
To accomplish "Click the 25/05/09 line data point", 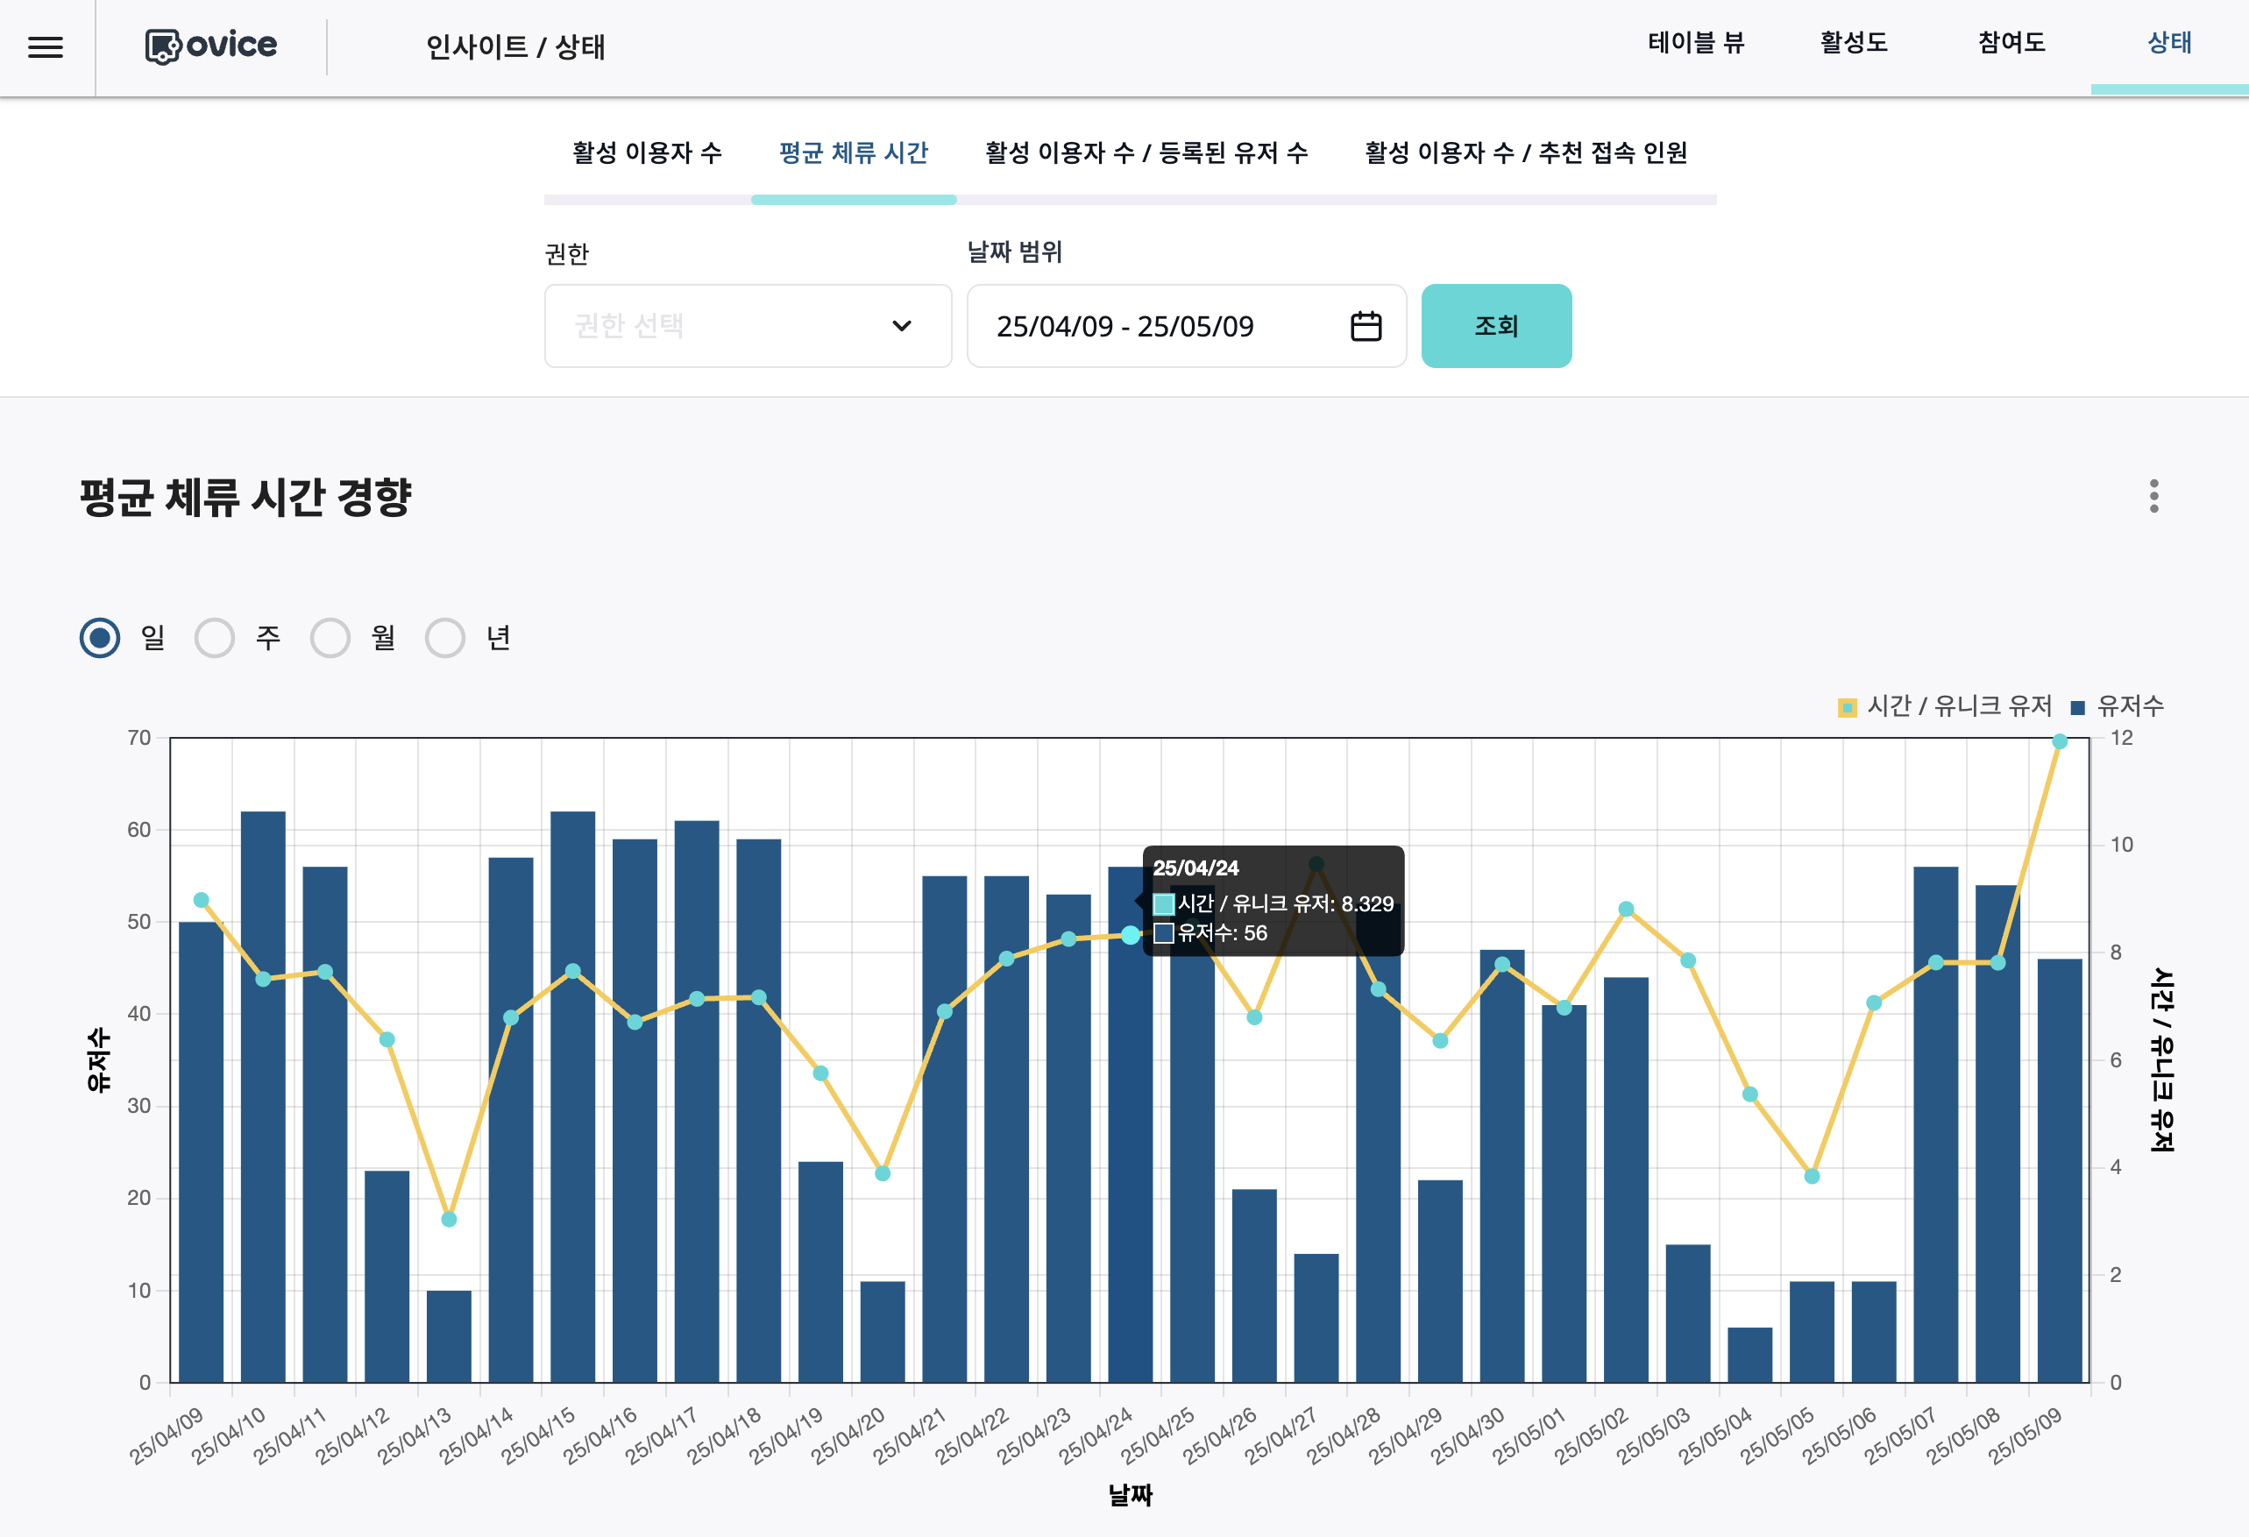I will [2060, 742].
